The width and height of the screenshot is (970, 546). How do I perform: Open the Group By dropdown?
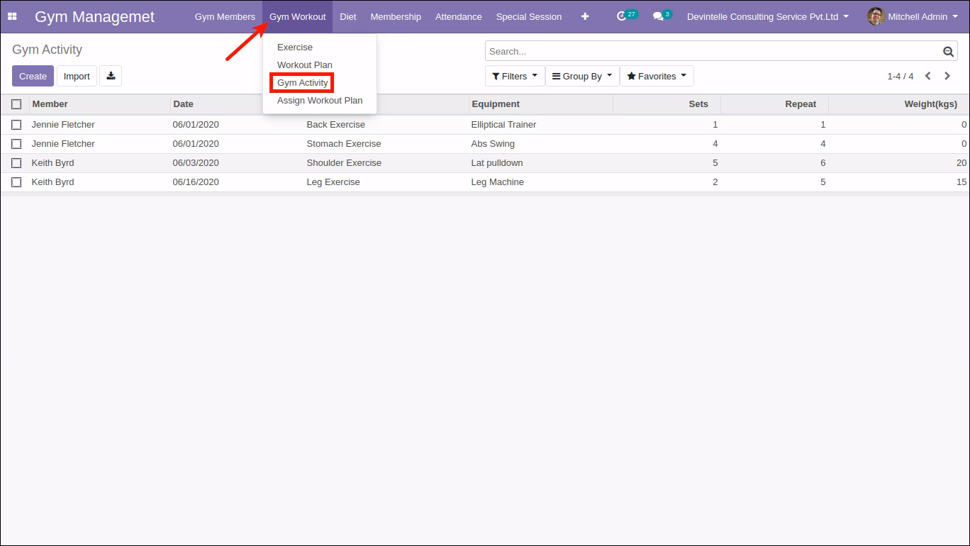coord(582,76)
